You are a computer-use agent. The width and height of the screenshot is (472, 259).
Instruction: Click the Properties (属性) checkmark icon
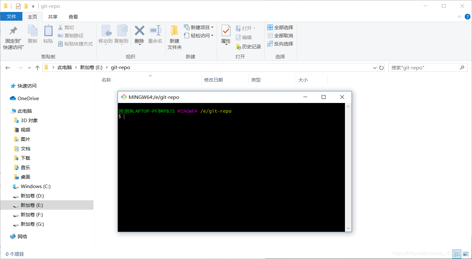pos(226,31)
